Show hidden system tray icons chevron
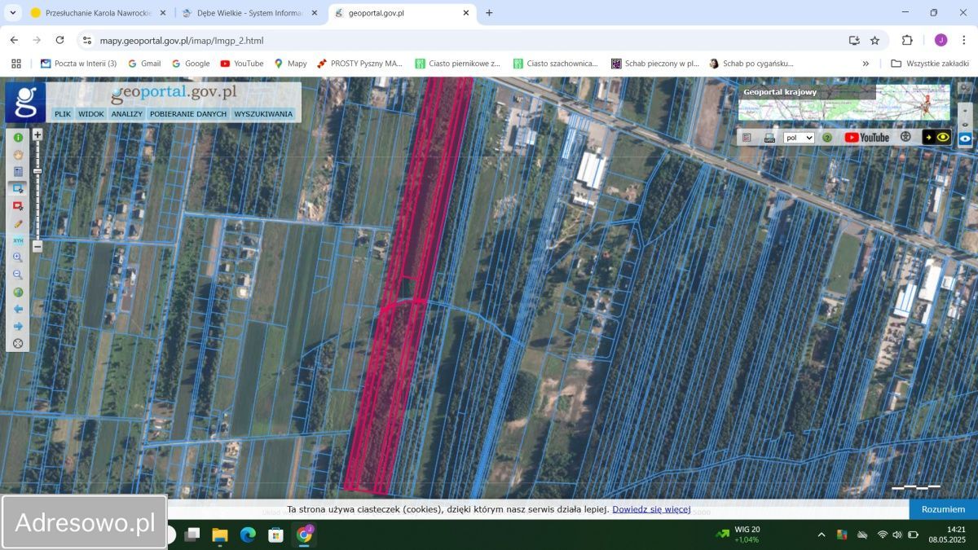Screen dimensions: 978x550 click(x=821, y=535)
